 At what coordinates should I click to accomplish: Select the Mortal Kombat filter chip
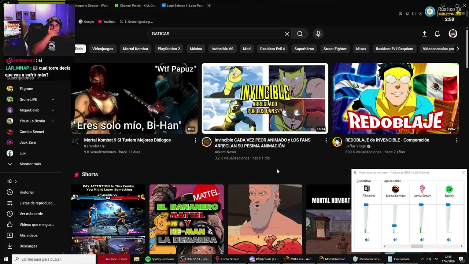click(x=136, y=49)
